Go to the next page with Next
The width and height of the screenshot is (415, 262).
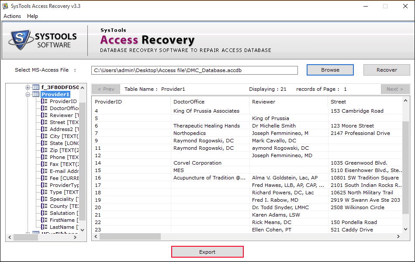pyautogui.click(x=395, y=89)
